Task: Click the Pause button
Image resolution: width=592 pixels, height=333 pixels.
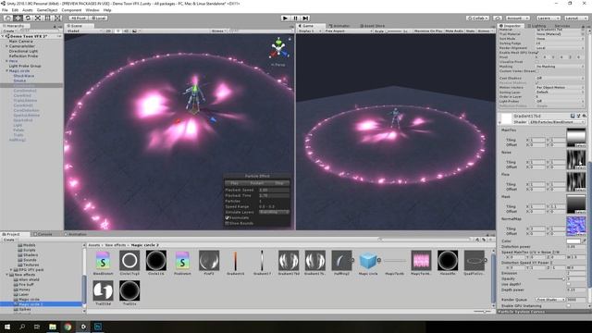Action: tap(296, 18)
